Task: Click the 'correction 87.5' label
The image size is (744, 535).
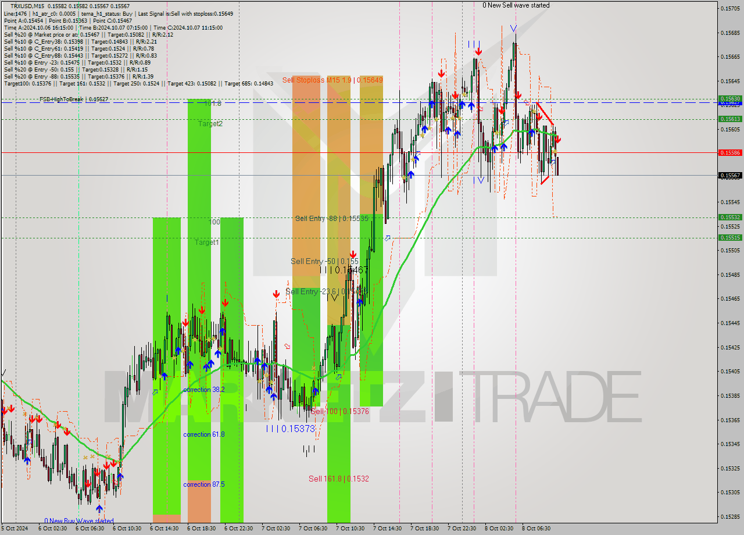Action: pyautogui.click(x=204, y=484)
